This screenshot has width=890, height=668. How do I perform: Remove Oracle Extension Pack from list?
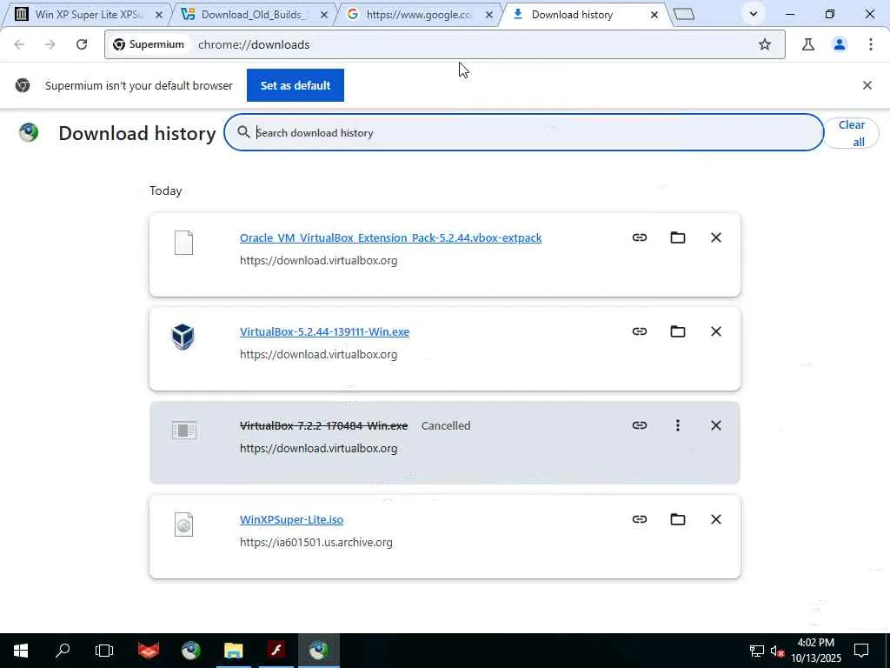[716, 237]
